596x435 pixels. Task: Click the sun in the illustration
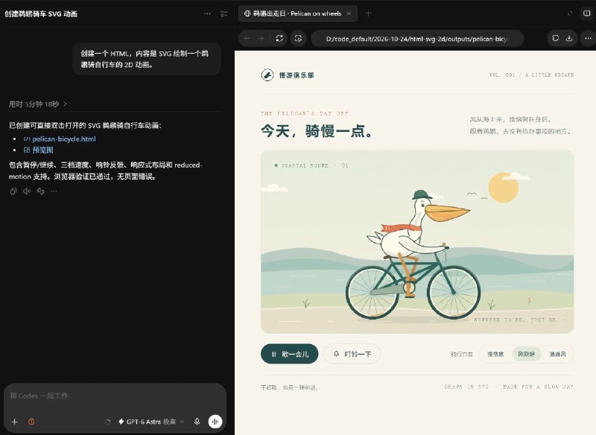click(504, 187)
